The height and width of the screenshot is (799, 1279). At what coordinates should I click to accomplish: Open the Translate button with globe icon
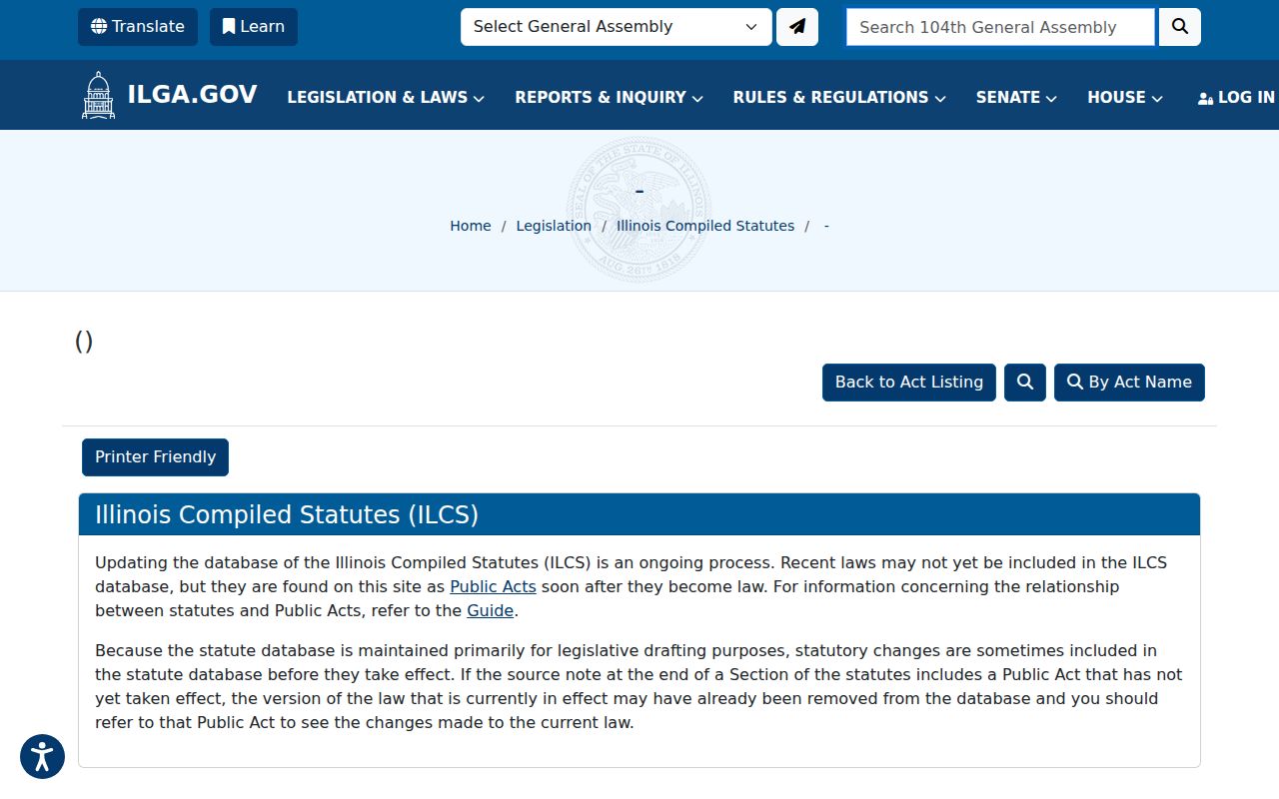[x=138, y=27]
